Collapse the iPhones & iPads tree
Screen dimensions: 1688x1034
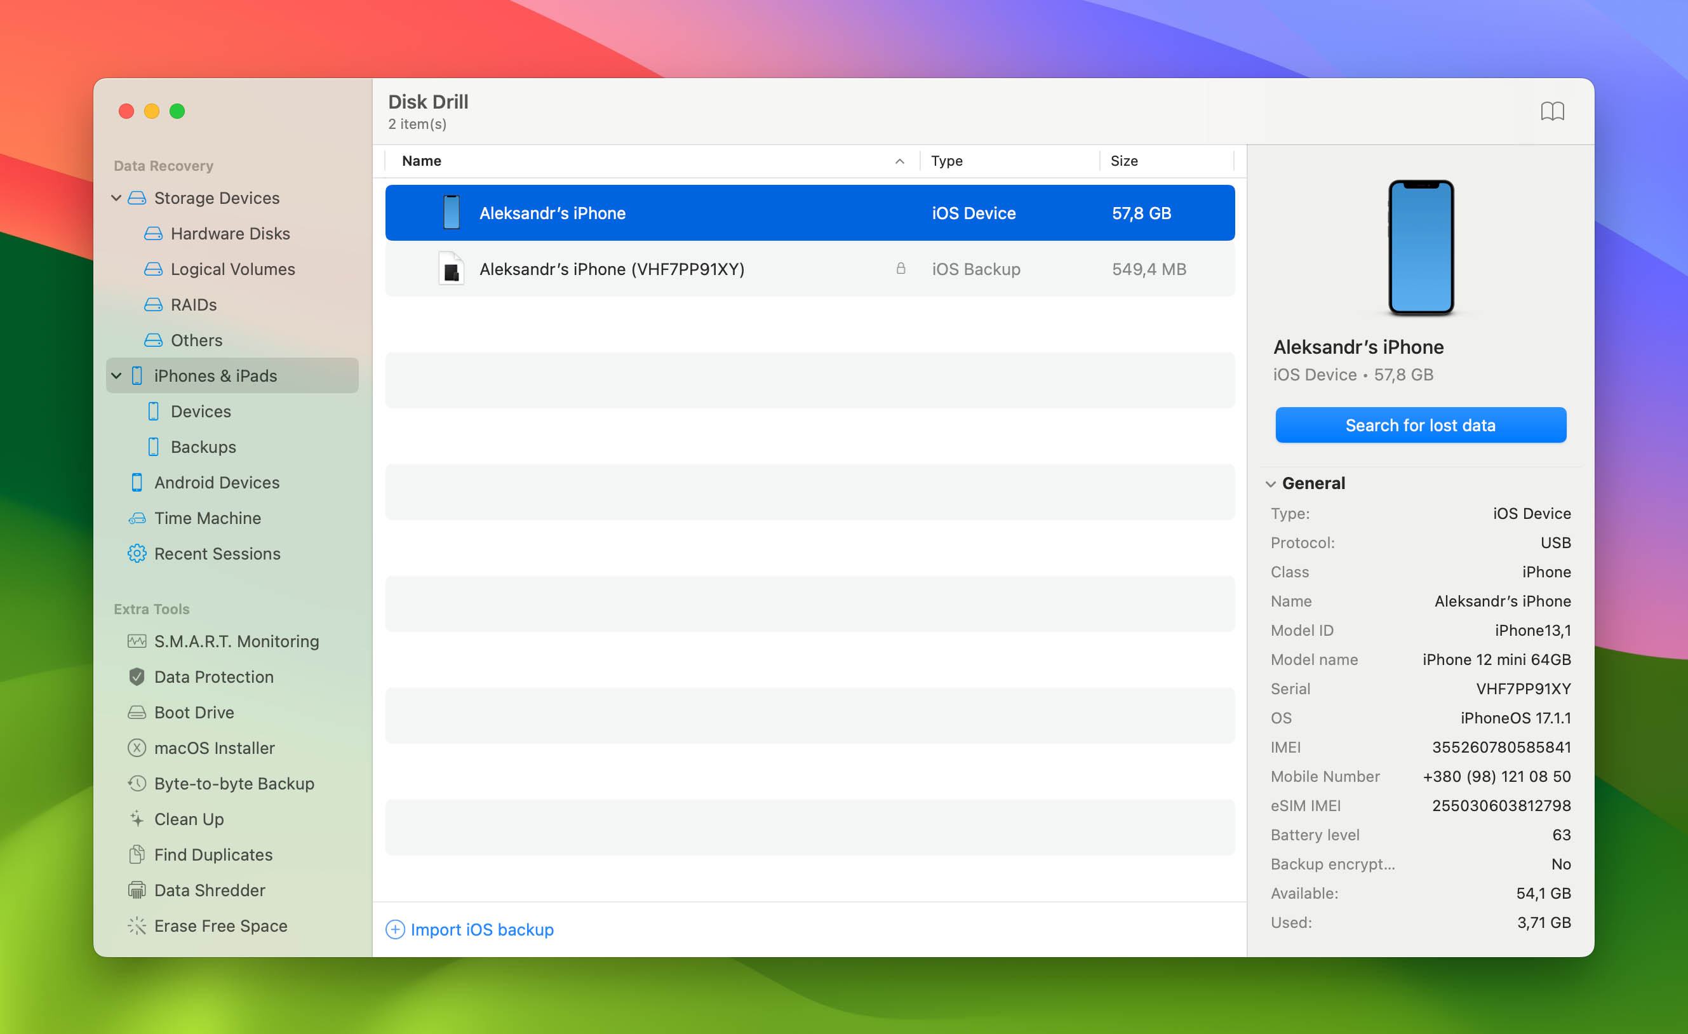point(116,375)
